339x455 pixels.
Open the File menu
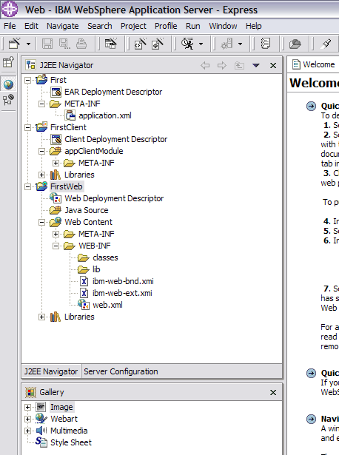click(10, 26)
